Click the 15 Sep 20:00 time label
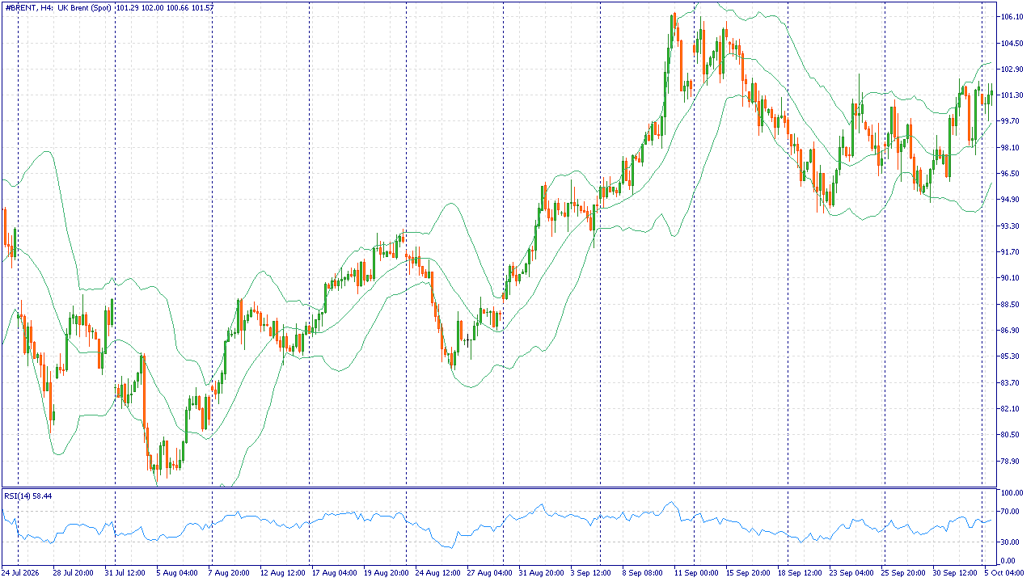 pos(748,573)
